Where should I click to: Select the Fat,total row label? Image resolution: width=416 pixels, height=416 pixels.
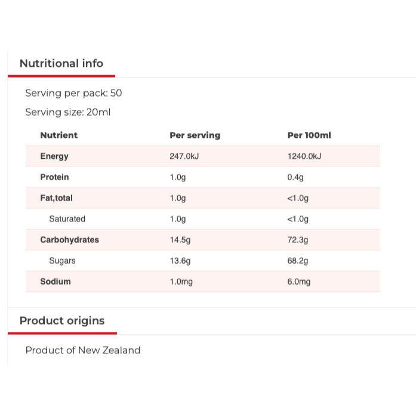click(56, 198)
